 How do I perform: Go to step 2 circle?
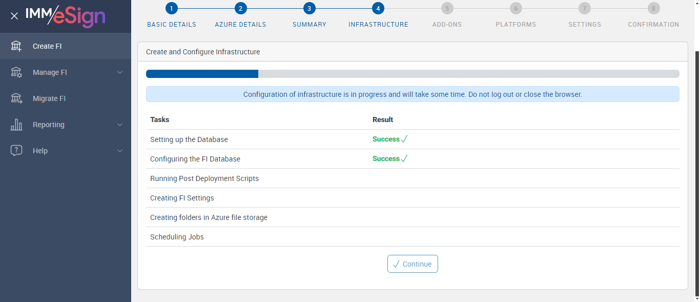tap(240, 8)
